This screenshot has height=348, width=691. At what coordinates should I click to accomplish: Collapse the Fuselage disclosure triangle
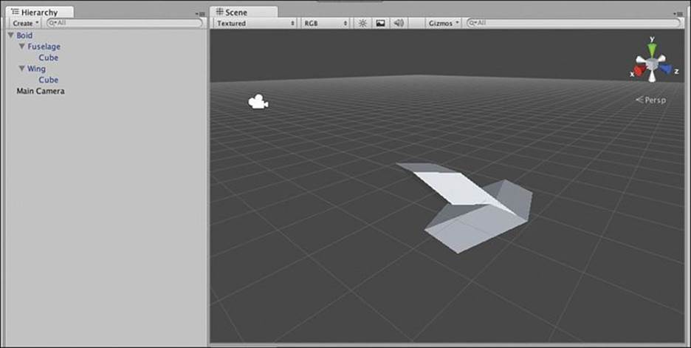[x=21, y=47]
